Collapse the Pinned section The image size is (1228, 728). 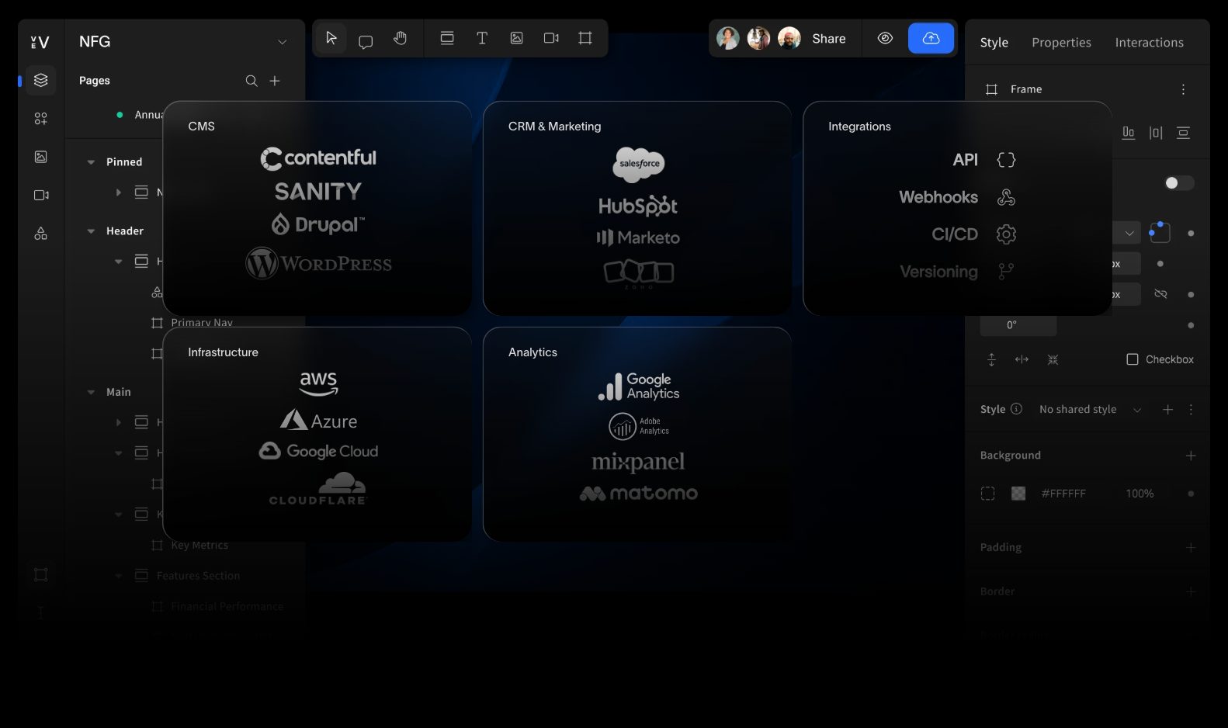pos(91,162)
